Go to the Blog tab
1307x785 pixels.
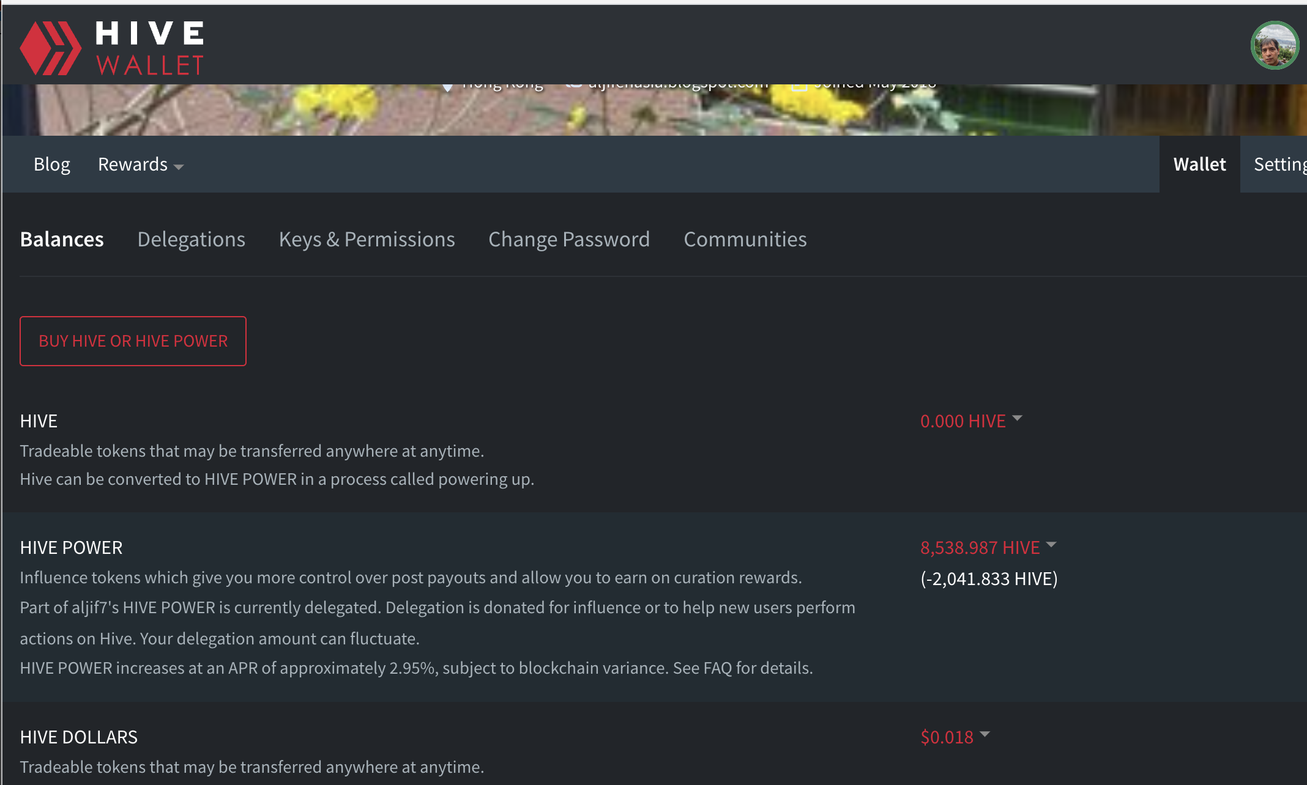(x=52, y=164)
